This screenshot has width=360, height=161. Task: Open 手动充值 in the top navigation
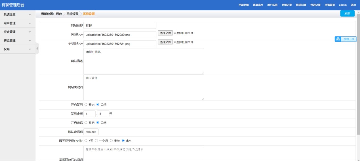(x=243, y=5)
